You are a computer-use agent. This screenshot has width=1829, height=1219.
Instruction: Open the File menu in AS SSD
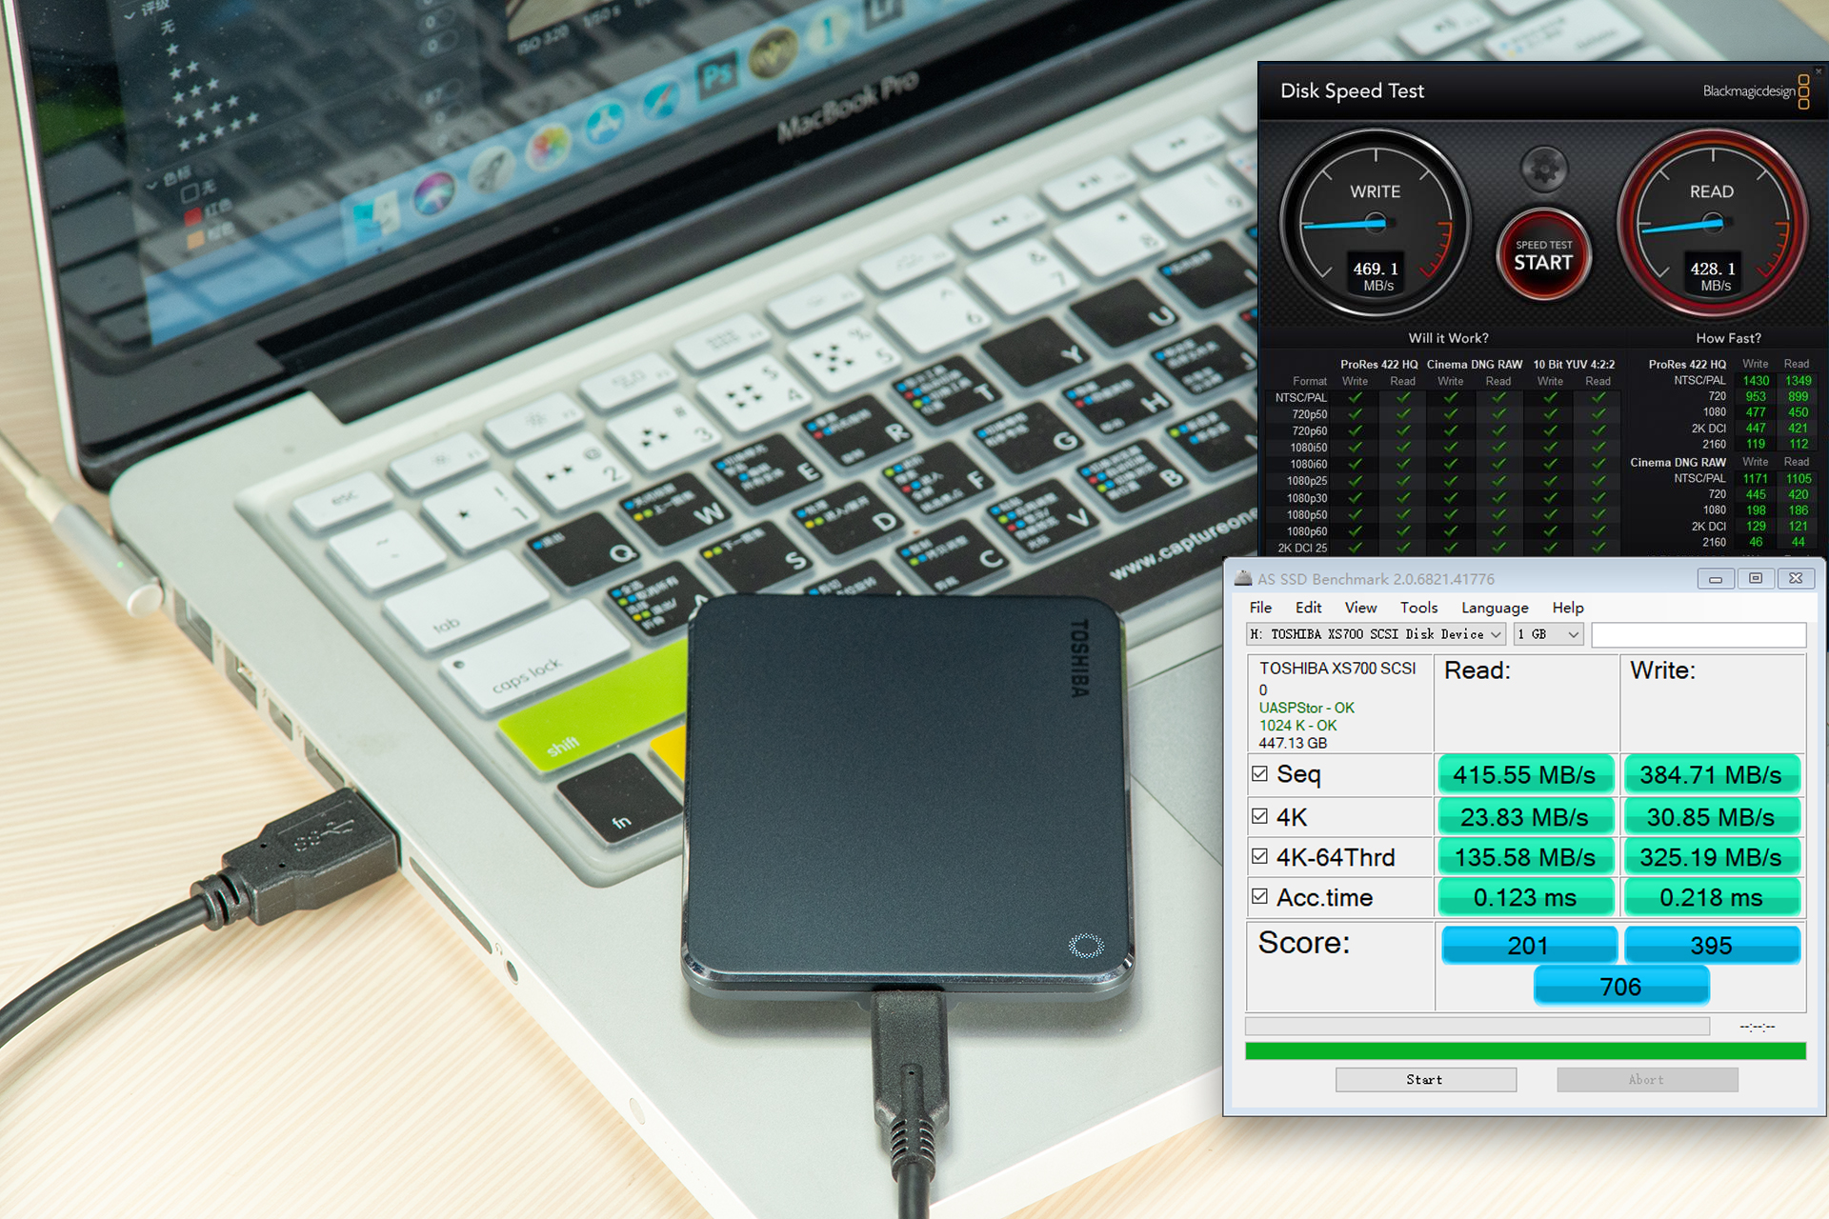1260,608
